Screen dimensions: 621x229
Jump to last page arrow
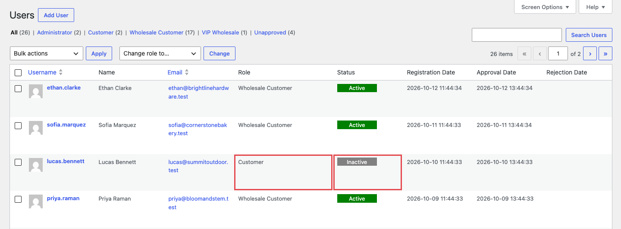(605, 54)
